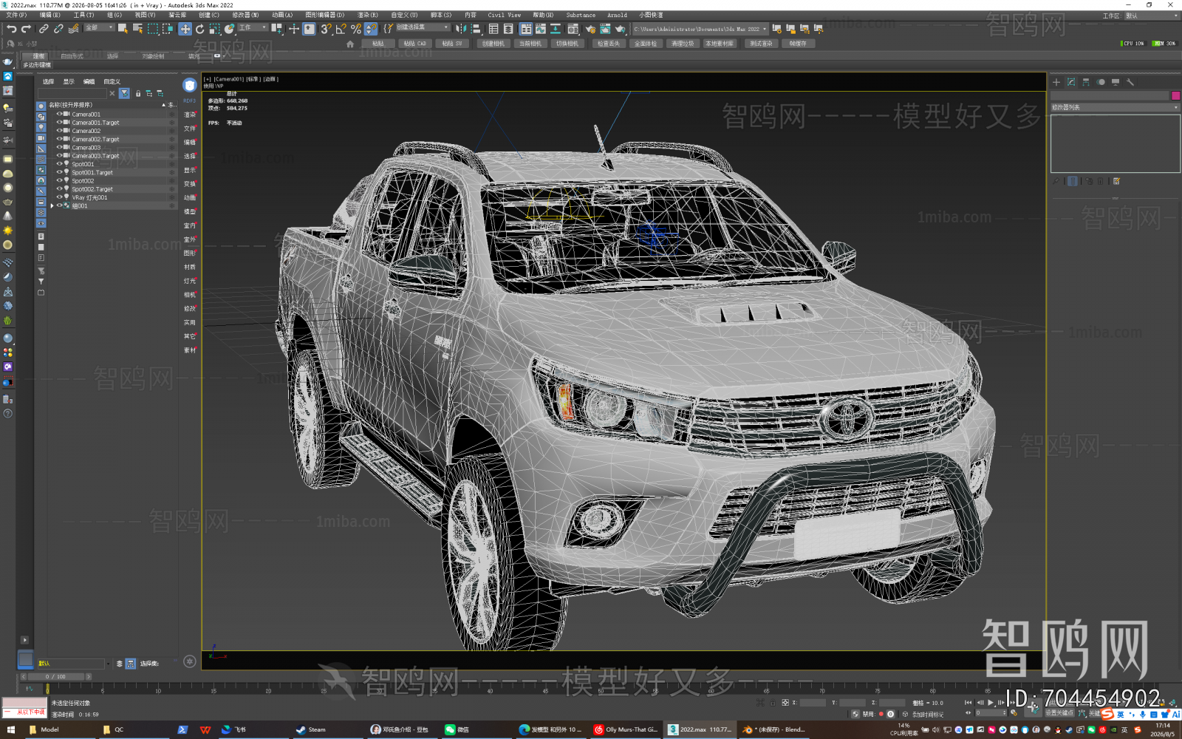
Task: Choose the rectangular selection region tool
Action: 153,29
